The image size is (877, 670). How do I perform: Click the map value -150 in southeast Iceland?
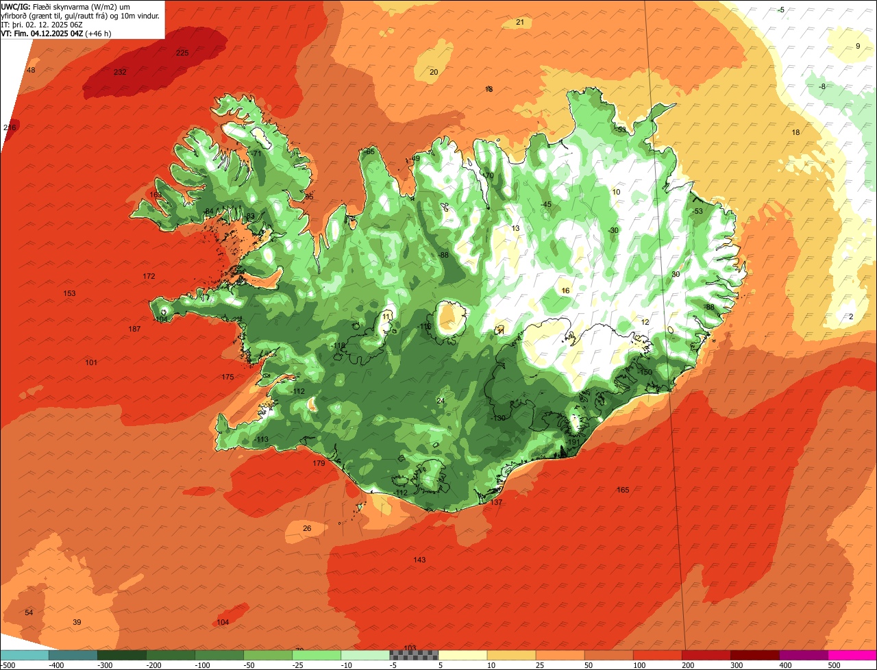coord(645,372)
